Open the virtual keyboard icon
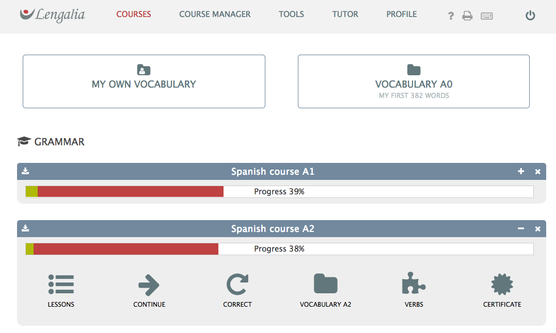The height and width of the screenshot is (333, 556). 487,16
